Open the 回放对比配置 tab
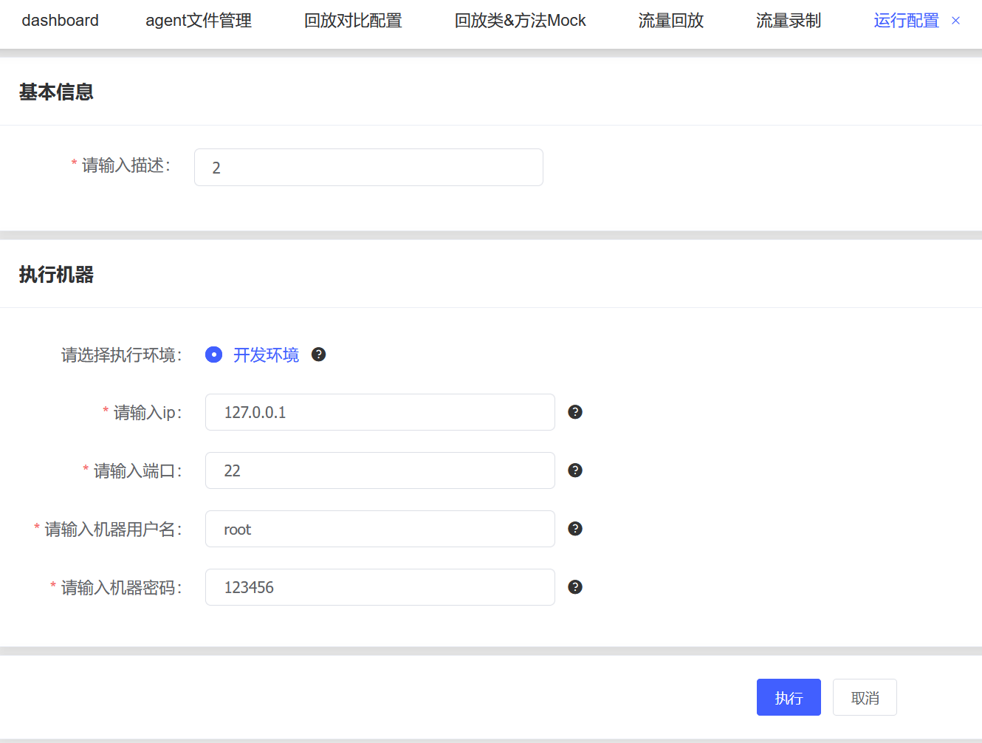This screenshot has height=743, width=982. click(353, 21)
